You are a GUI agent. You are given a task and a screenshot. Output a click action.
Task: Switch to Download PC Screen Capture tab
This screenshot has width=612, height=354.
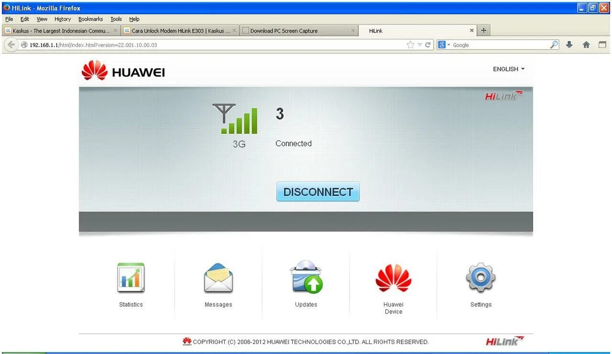coord(298,31)
